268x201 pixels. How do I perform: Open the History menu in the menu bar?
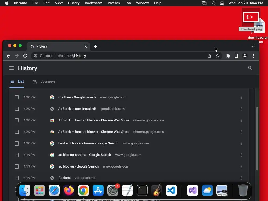click(x=74, y=3)
